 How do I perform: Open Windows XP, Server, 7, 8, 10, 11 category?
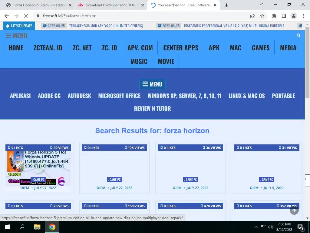click(184, 96)
